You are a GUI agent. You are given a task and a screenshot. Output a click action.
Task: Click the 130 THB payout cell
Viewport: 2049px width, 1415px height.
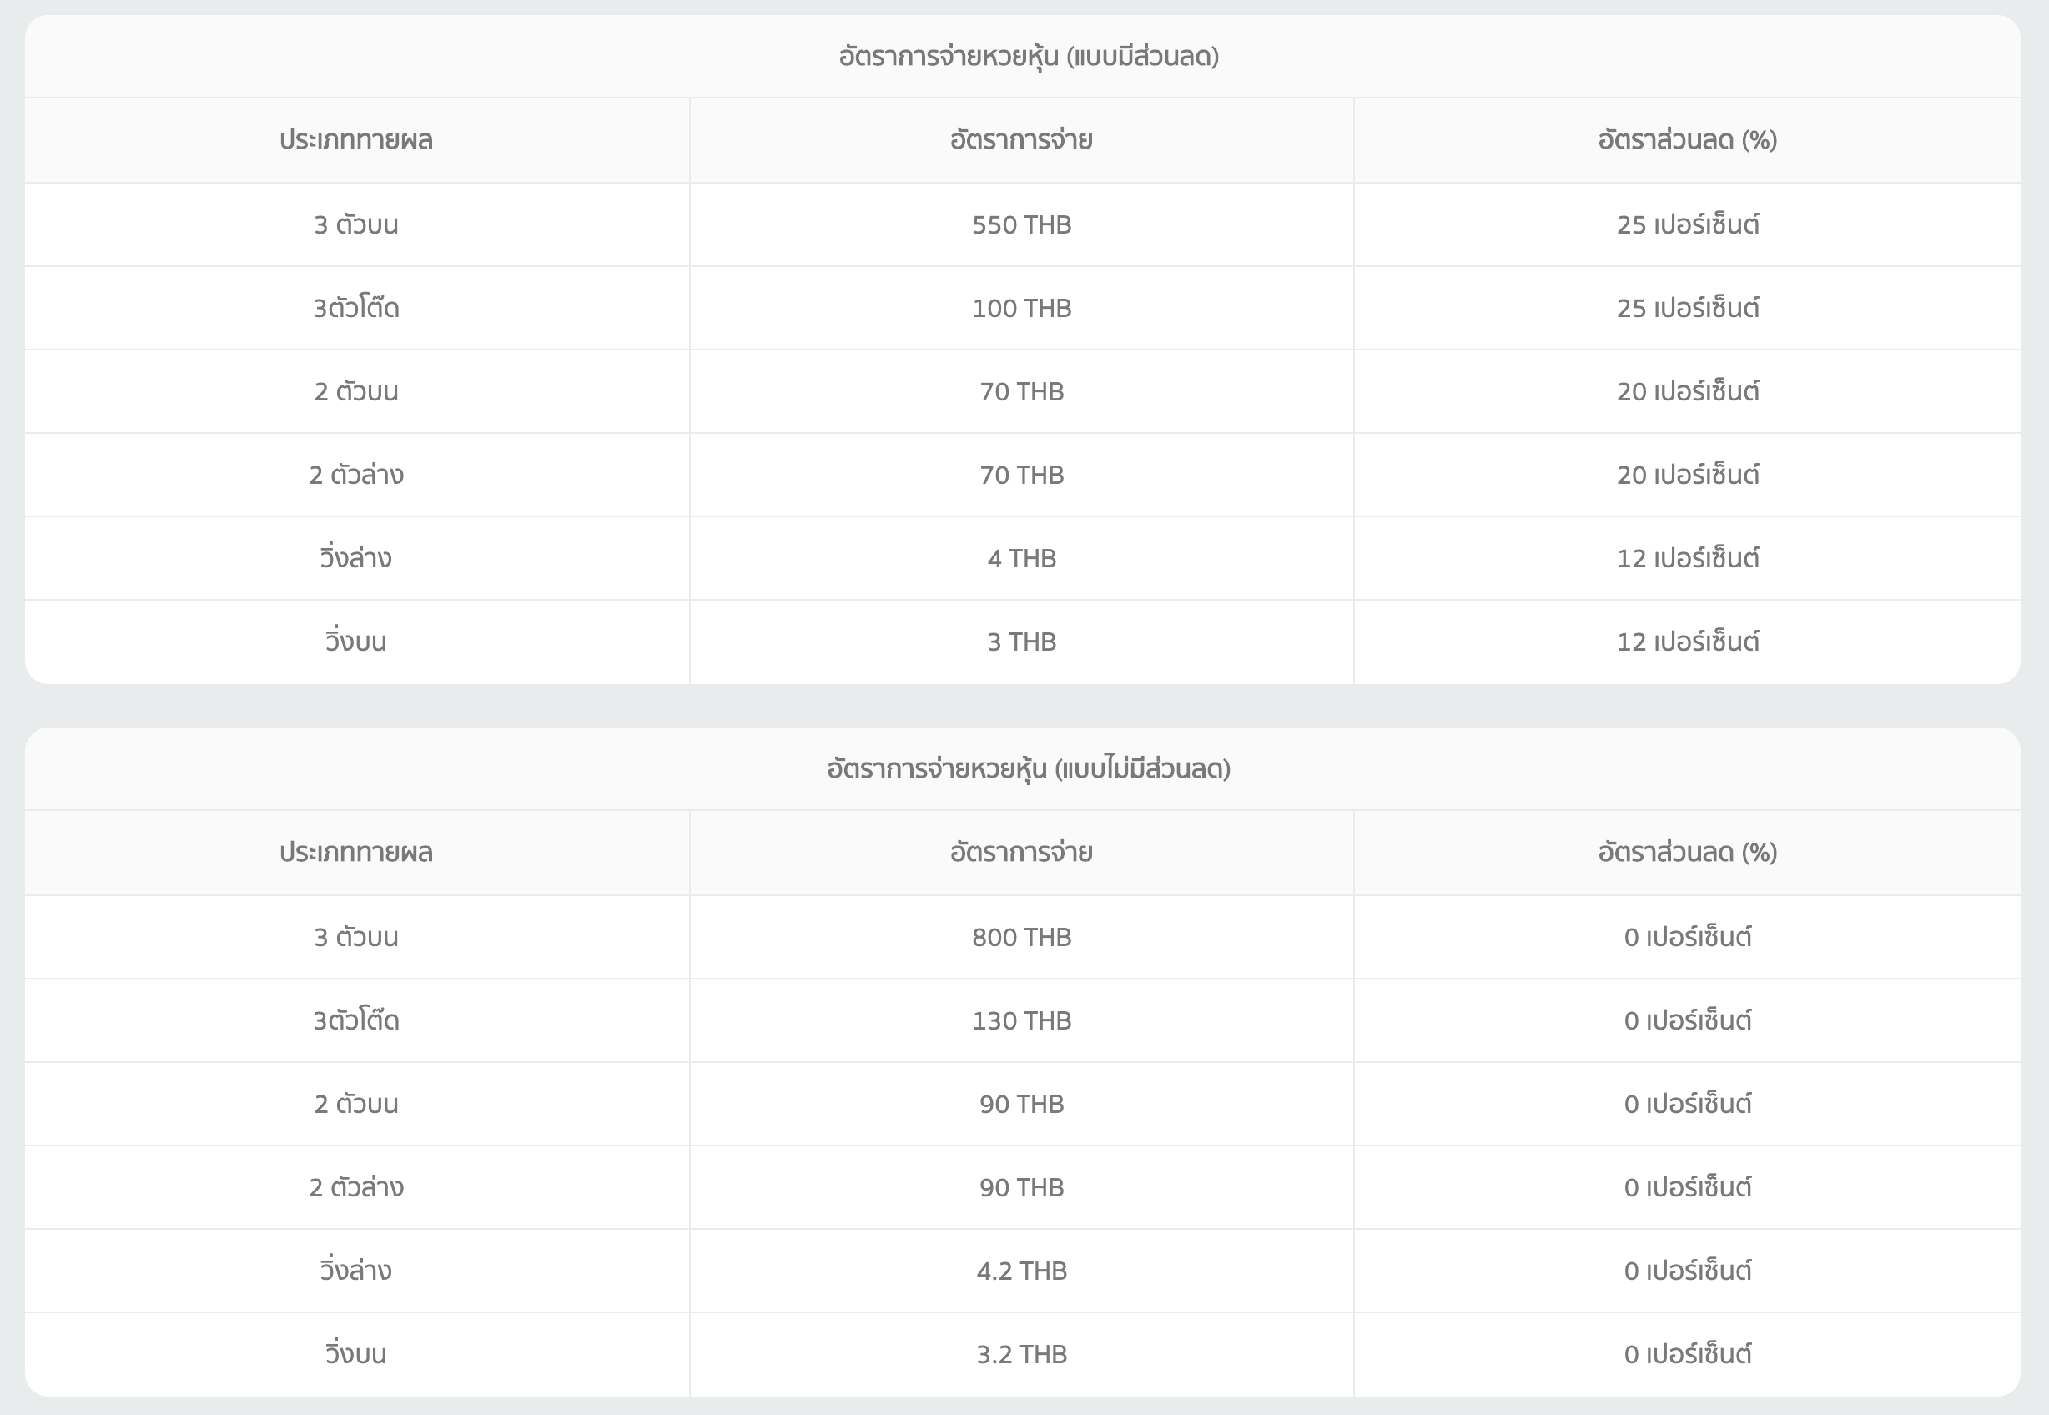pos(1021,1020)
